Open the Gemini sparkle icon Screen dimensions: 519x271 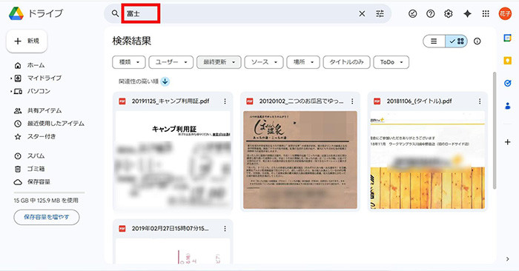[x=467, y=13]
